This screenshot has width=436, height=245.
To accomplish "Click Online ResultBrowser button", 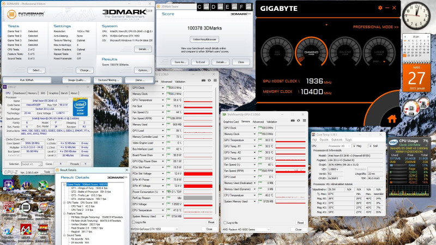I will pyautogui.click(x=204, y=39).
